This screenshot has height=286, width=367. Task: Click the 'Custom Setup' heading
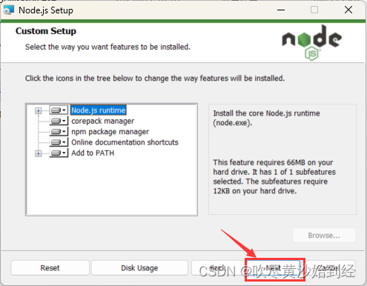[46, 31]
